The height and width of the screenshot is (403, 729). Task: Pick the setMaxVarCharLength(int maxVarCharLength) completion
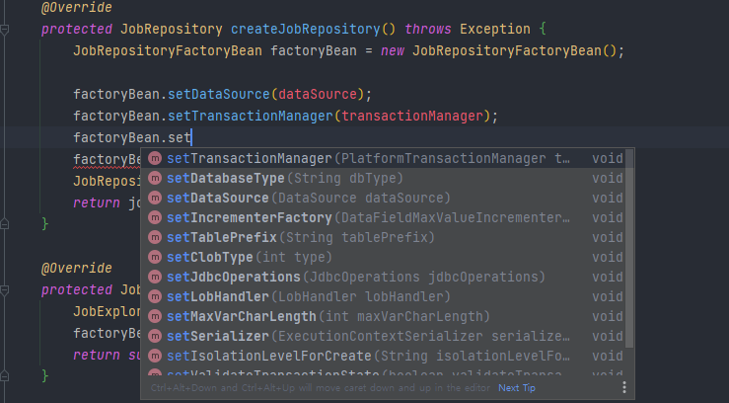pos(383,317)
